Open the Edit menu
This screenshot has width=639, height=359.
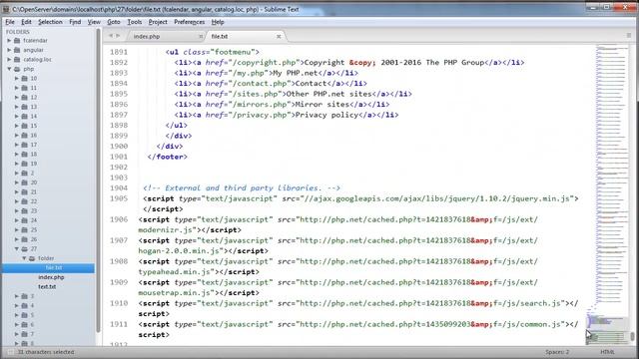(x=26, y=22)
